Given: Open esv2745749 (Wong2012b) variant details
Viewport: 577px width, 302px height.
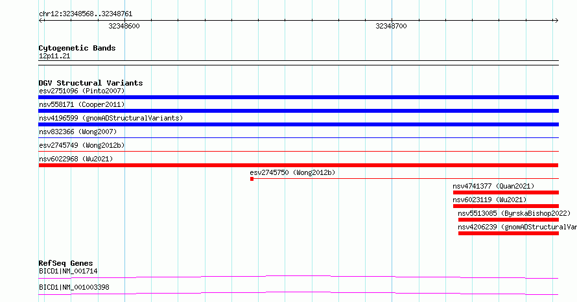Looking at the screenshot, I should (x=82, y=145).
